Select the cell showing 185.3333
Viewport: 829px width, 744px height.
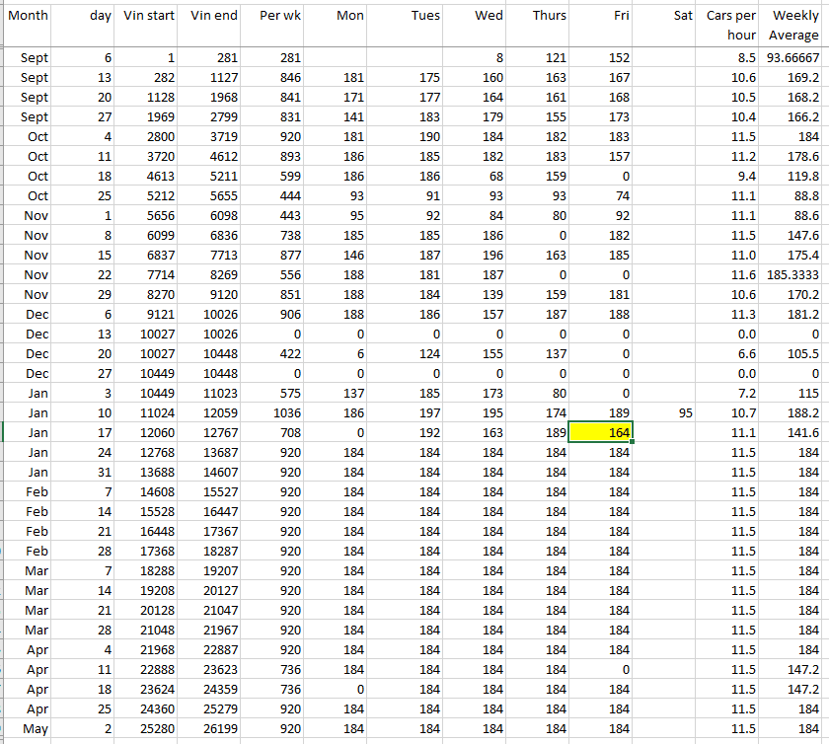click(x=793, y=274)
